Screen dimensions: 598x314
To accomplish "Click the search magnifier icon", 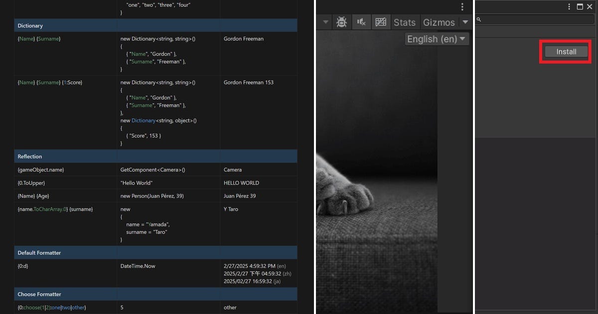I will tap(478, 19).
